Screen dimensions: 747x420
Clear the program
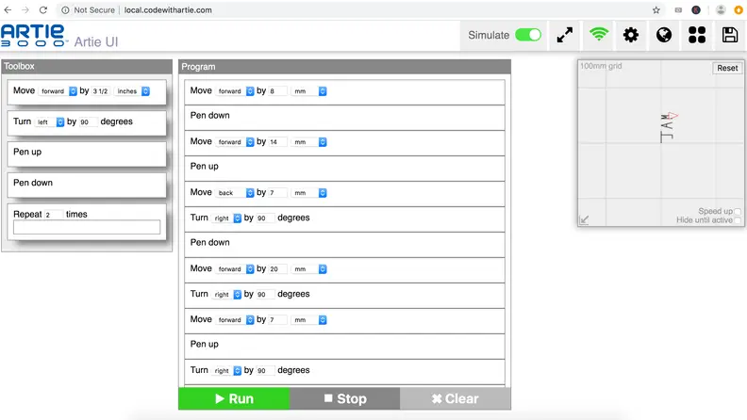(456, 398)
